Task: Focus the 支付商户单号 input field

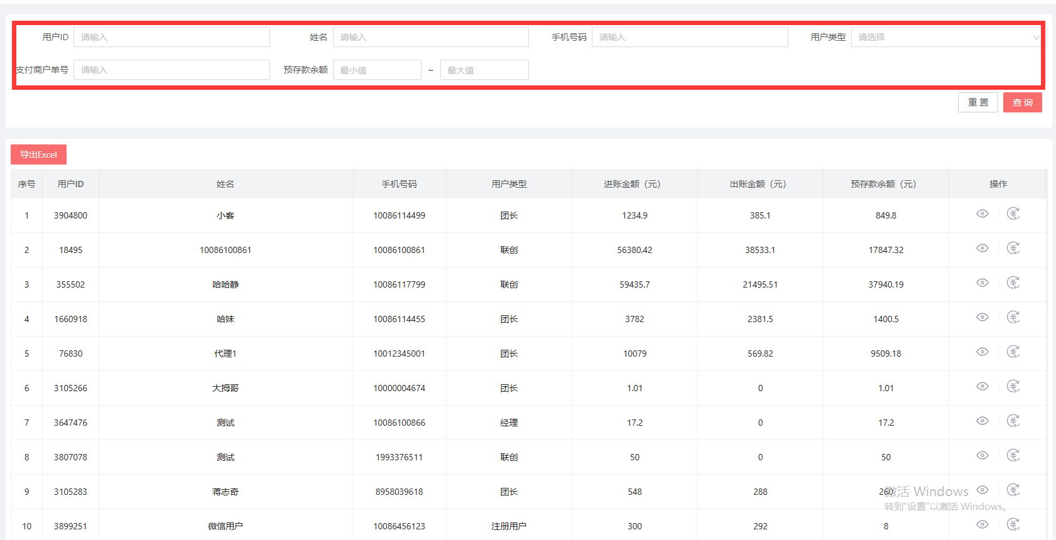Action: [171, 70]
